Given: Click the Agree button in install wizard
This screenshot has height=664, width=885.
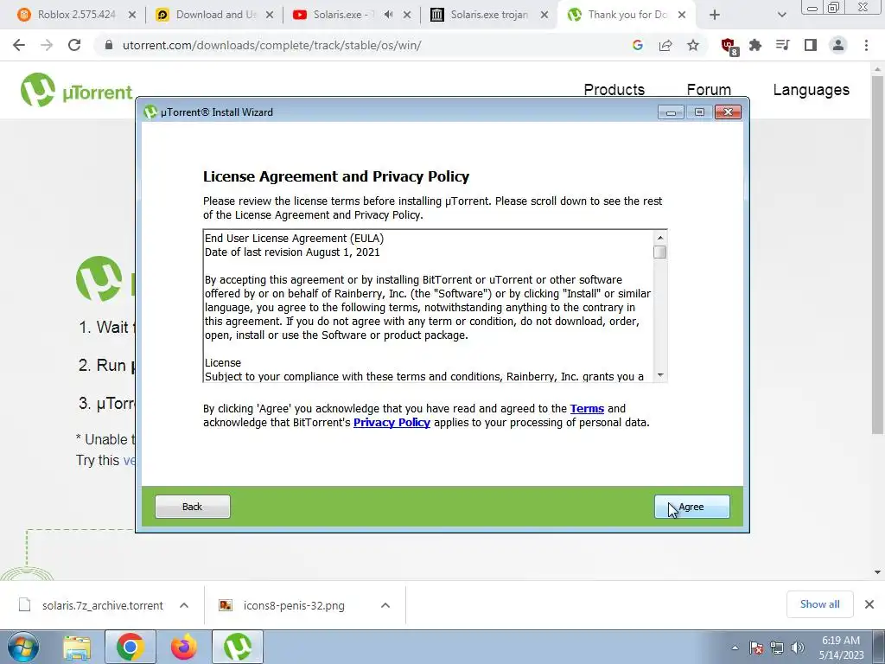Looking at the screenshot, I should [692, 507].
